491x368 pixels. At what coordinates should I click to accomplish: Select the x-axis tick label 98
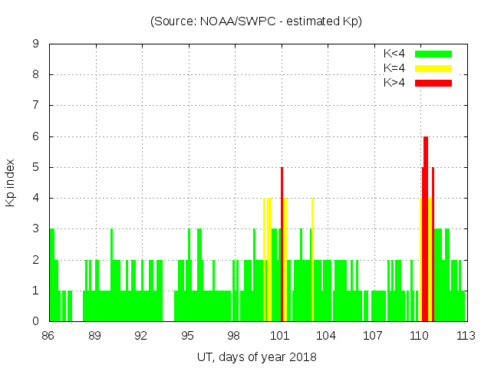(x=234, y=336)
